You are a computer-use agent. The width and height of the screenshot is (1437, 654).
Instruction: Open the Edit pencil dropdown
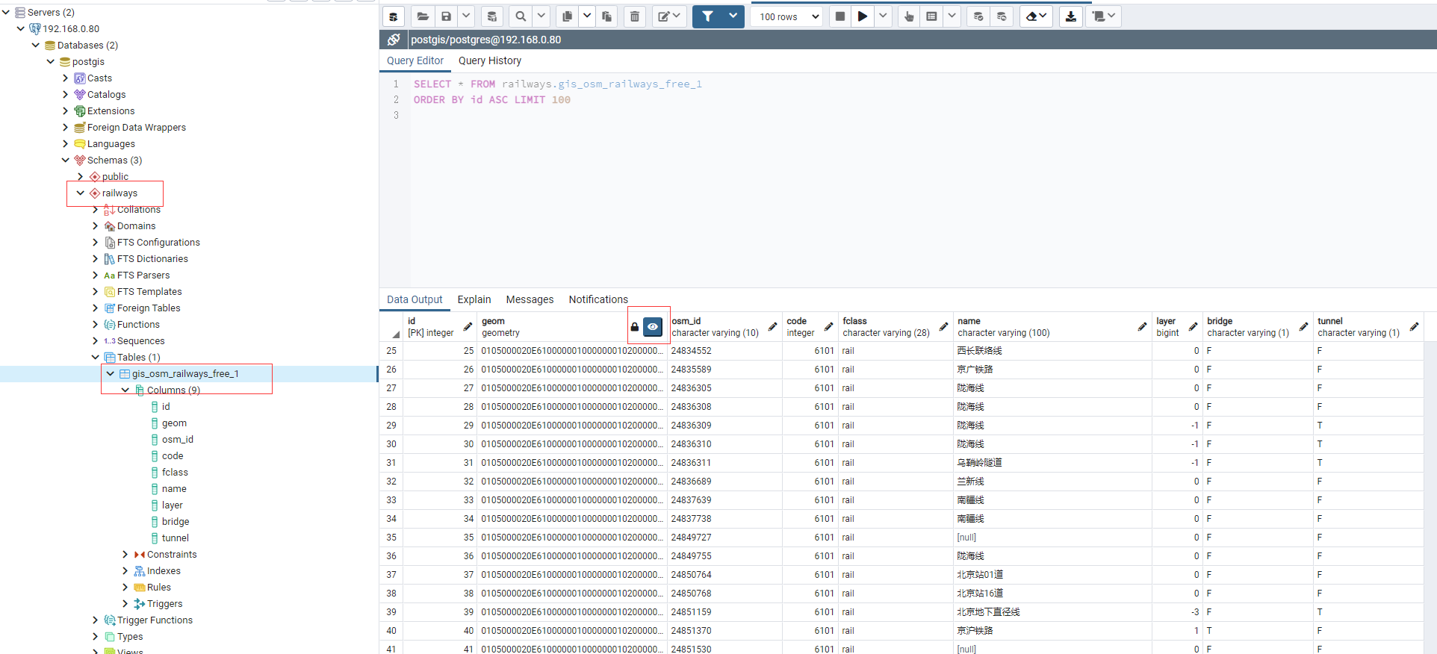(668, 16)
